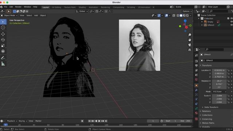Open the Options dropdown
Screen dimensions: 233x131
click(x=187, y=11)
